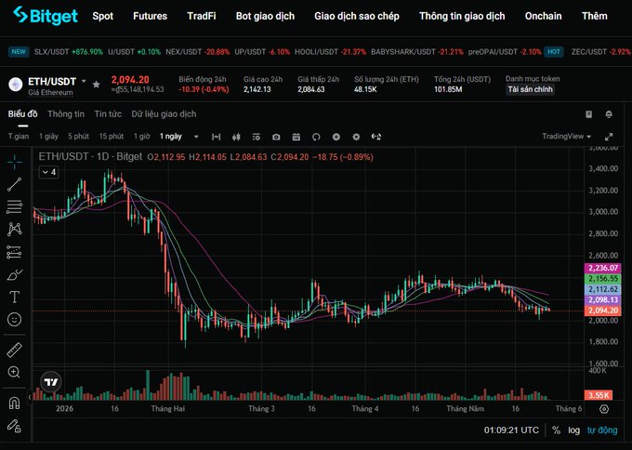Click the TradingView logo badge
The image size is (632, 450).
tap(51, 382)
